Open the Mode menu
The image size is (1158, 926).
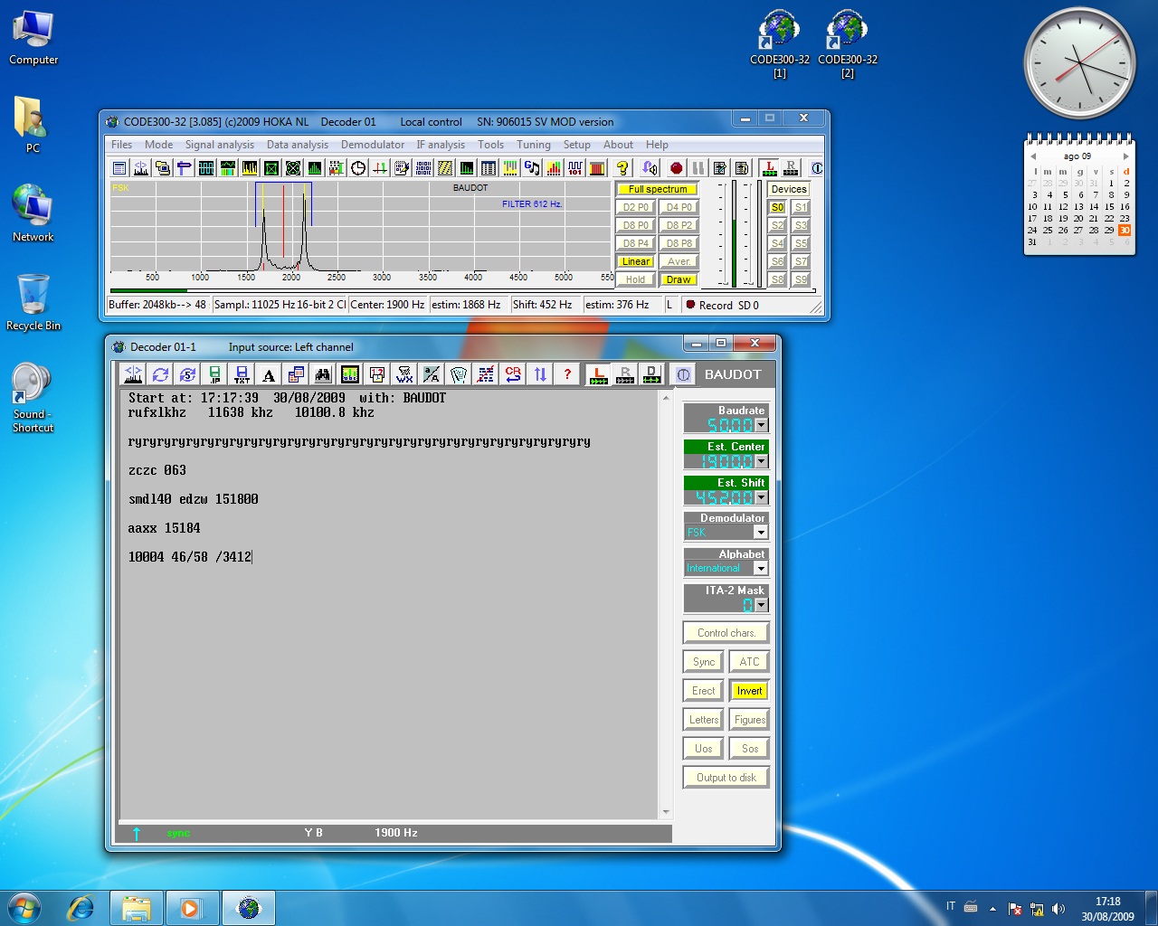pos(158,145)
